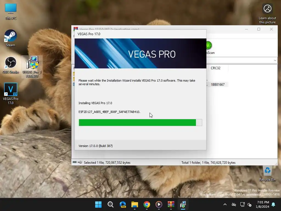
Task: Close the WinRAR window
Action: pyautogui.click(x=271, y=29)
